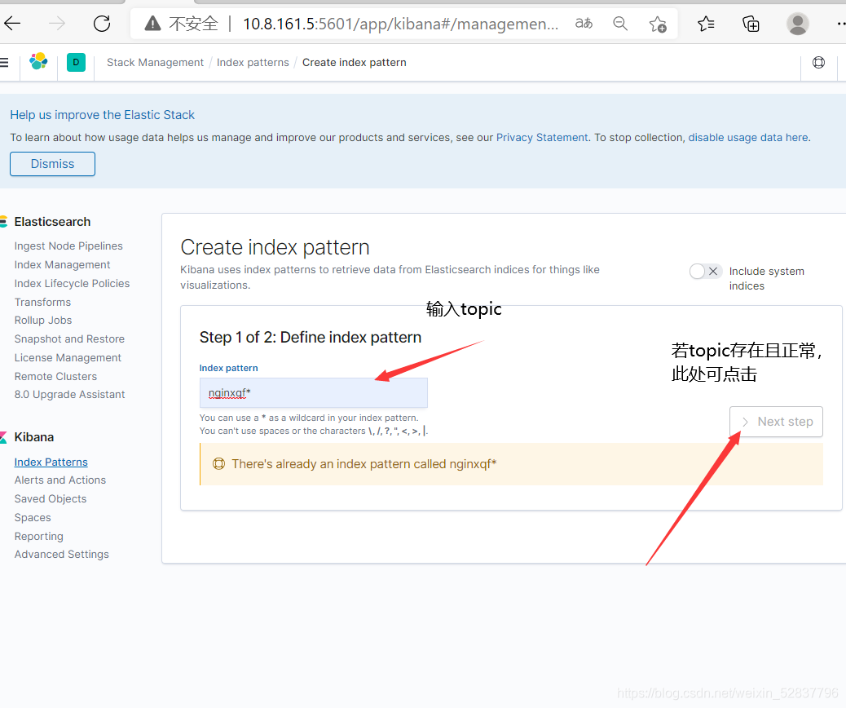The height and width of the screenshot is (708, 846).
Task: Reload the page with refresh icon
Action: click(x=102, y=23)
